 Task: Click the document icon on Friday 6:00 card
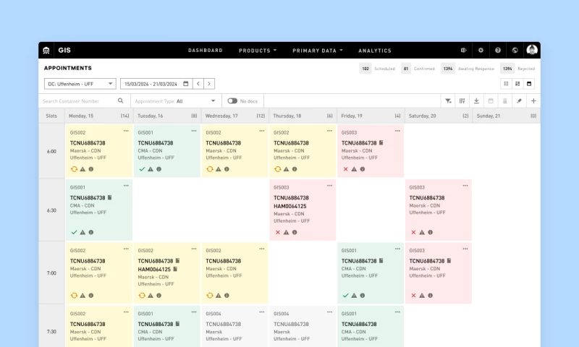pyautogui.click(x=381, y=142)
